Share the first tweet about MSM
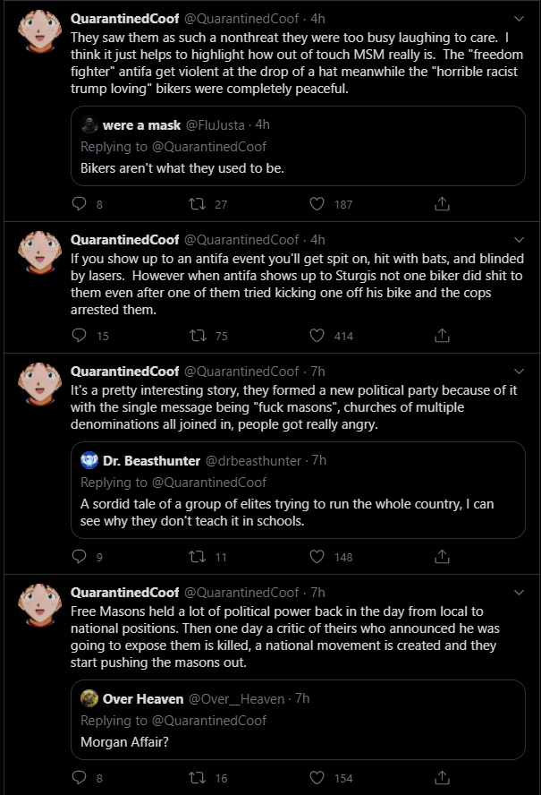Image resolution: width=541 pixels, height=795 pixels. coord(442,204)
